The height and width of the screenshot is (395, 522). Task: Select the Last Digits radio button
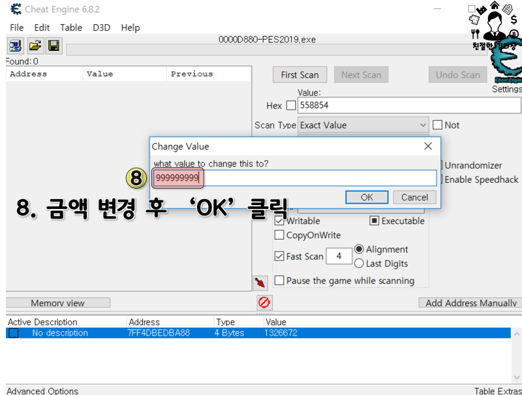[359, 264]
